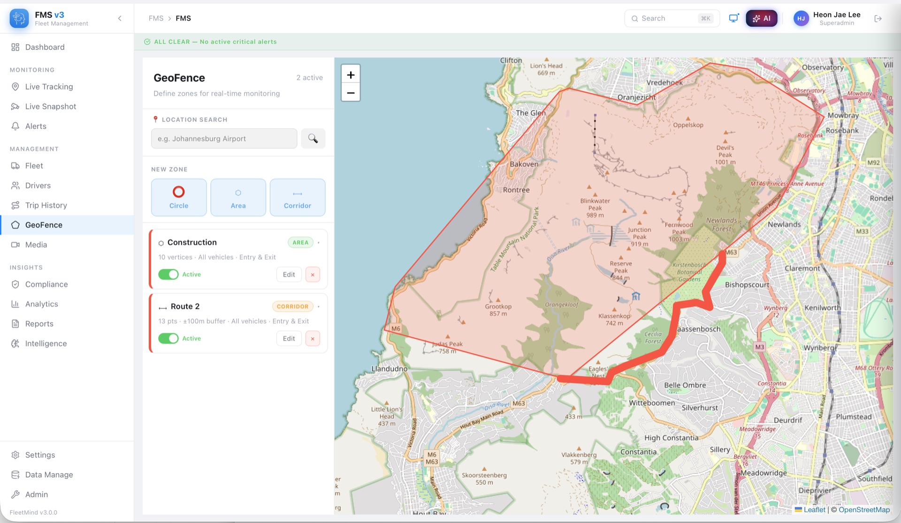
Task: Click the location search magnifier icon
Action: click(313, 138)
